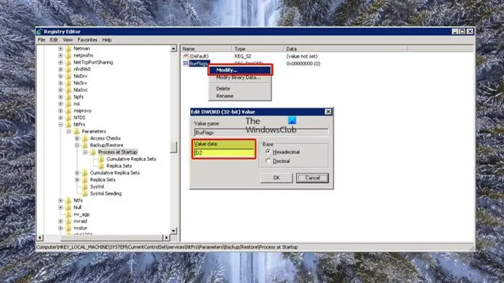This screenshot has width=504, height=283.
Task: Choose Modify... from the context menu
Action: point(240,70)
